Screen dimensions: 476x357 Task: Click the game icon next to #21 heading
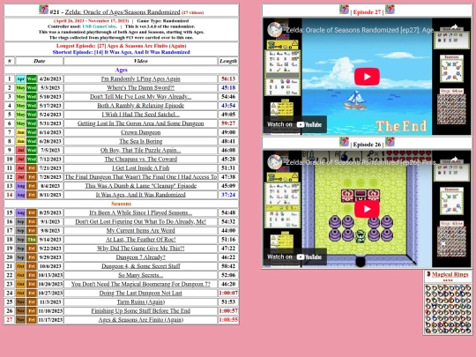pyautogui.click(x=43, y=10)
